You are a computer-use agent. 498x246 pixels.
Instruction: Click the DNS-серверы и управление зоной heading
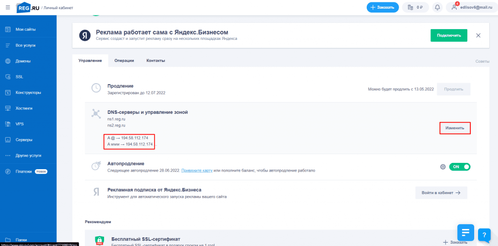(x=148, y=112)
